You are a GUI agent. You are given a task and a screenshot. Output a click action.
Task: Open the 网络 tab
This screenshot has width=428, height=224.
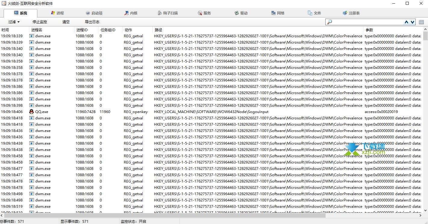278,13
